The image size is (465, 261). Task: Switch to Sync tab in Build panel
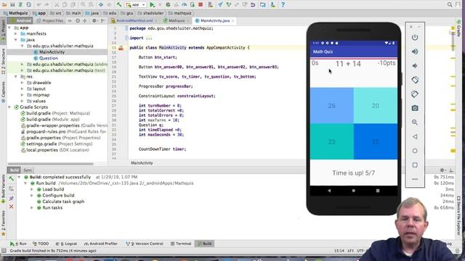coord(28,170)
